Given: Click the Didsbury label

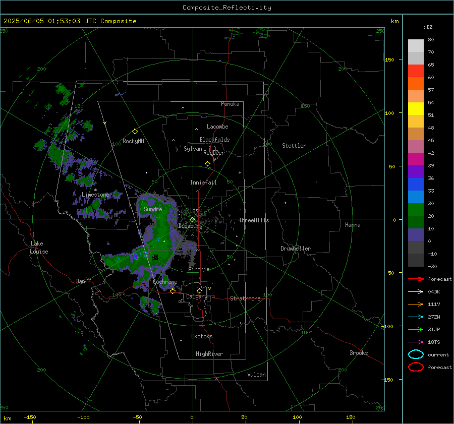Looking at the screenshot, I should [190, 226].
